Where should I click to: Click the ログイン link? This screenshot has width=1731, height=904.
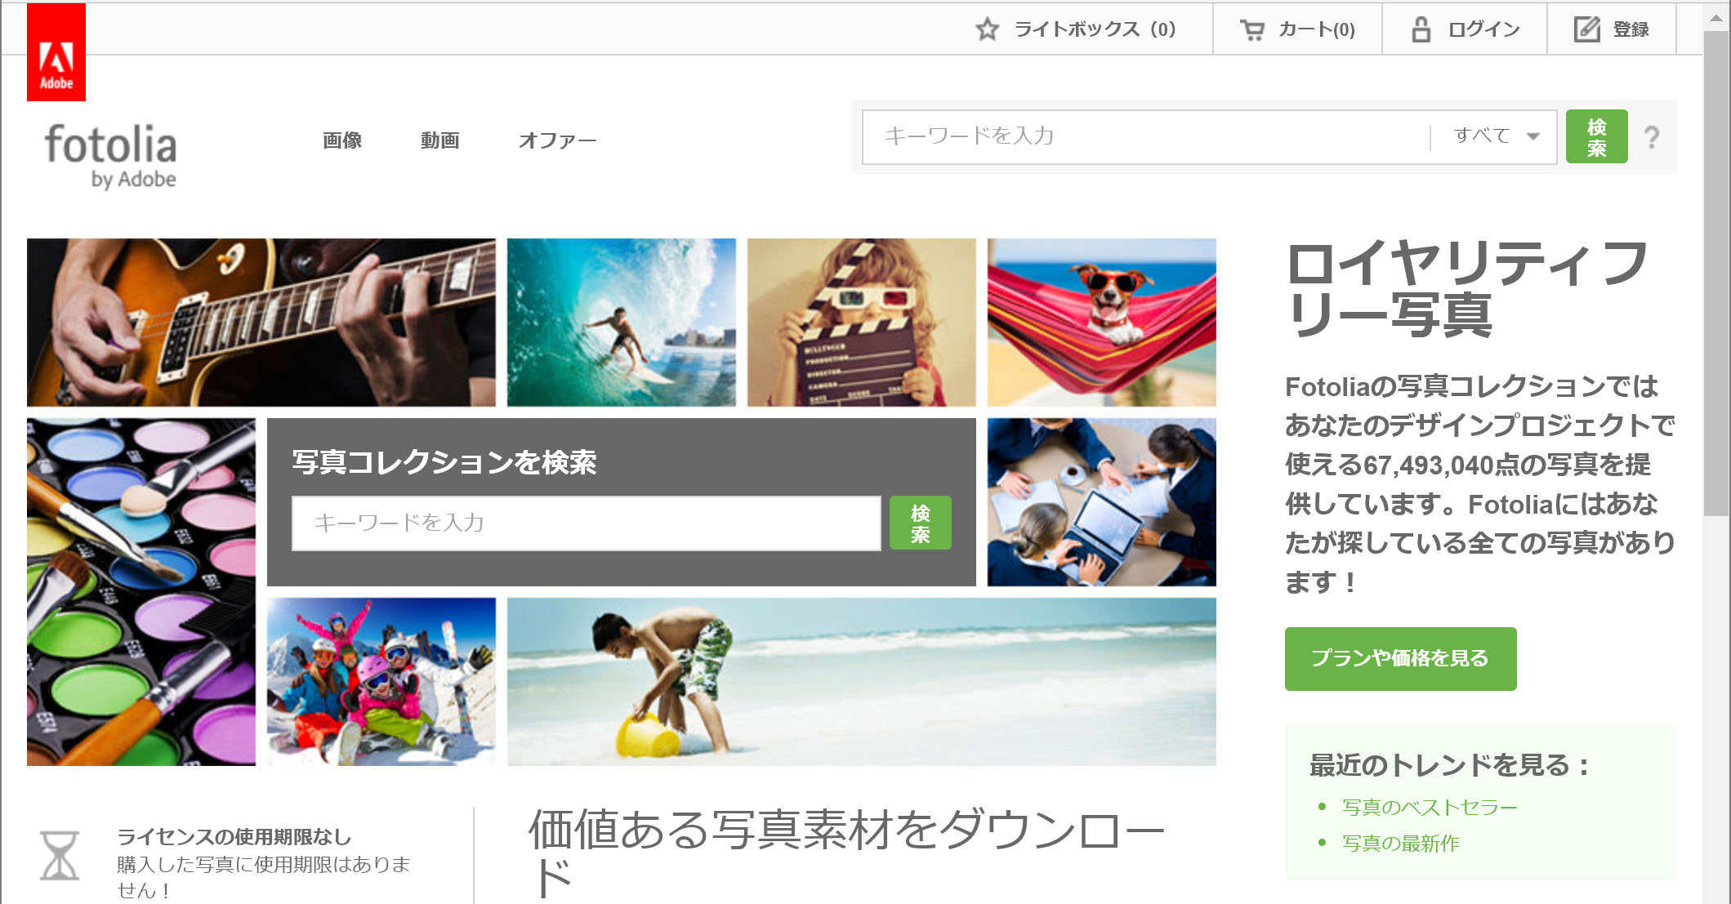pos(1483,29)
